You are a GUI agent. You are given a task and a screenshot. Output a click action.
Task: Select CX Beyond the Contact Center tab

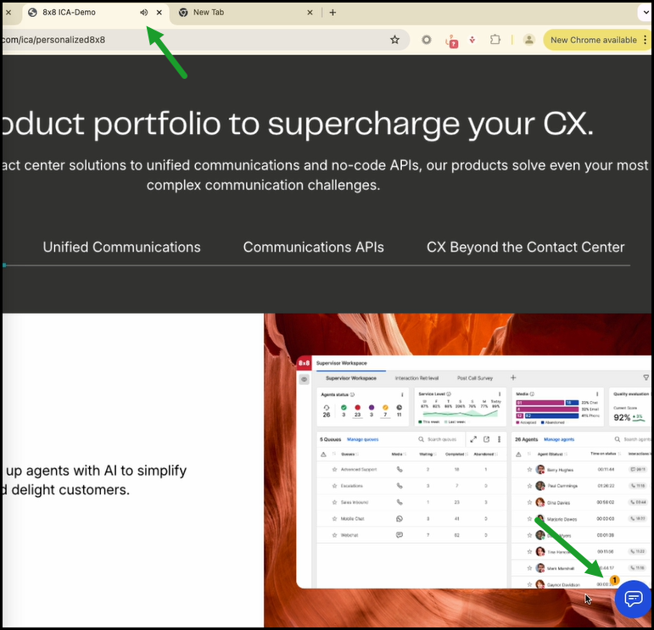pos(526,247)
